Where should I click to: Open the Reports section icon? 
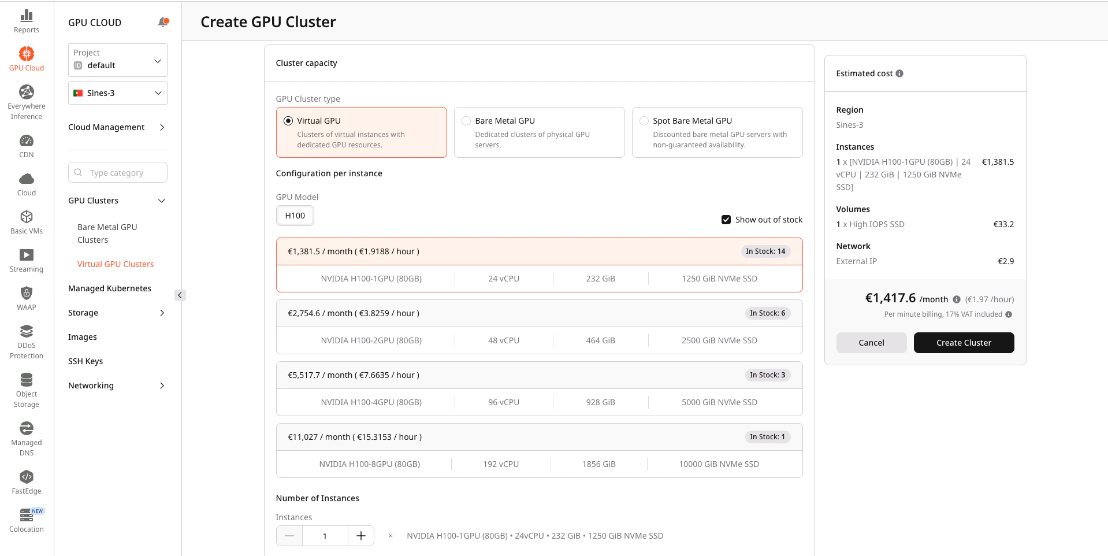coord(26,17)
